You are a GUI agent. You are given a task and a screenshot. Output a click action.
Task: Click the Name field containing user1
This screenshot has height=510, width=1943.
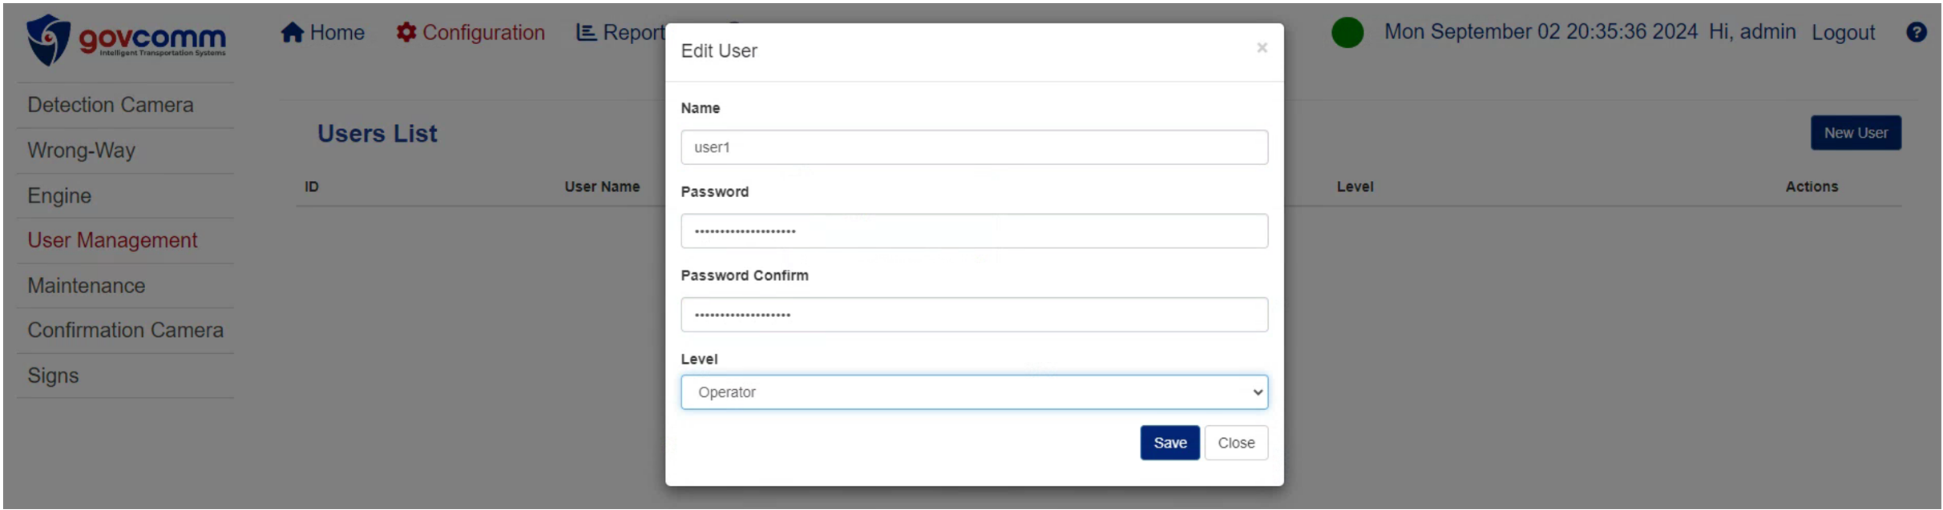tap(974, 147)
